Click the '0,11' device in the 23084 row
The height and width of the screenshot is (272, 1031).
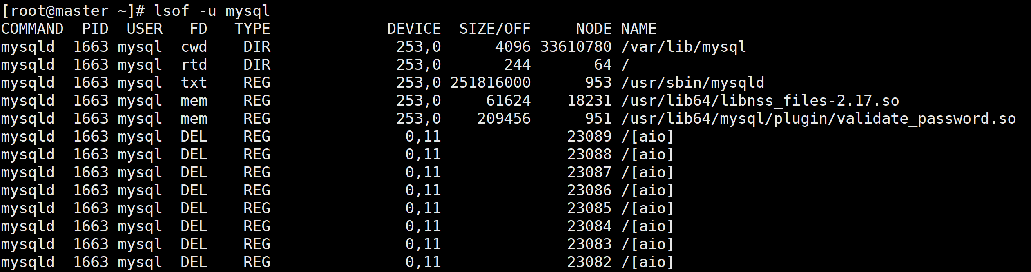(423, 226)
